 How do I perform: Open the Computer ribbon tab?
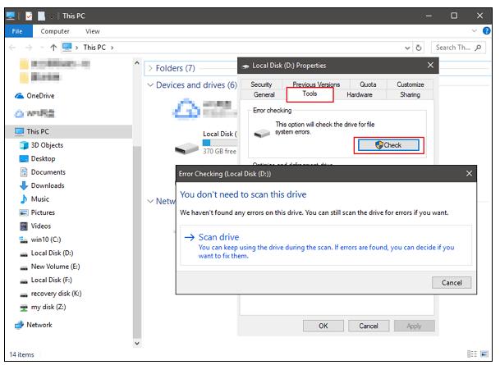55,31
